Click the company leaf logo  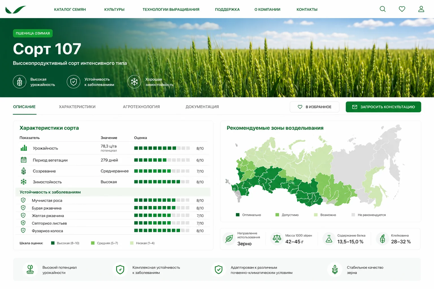(x=16, y=10)
